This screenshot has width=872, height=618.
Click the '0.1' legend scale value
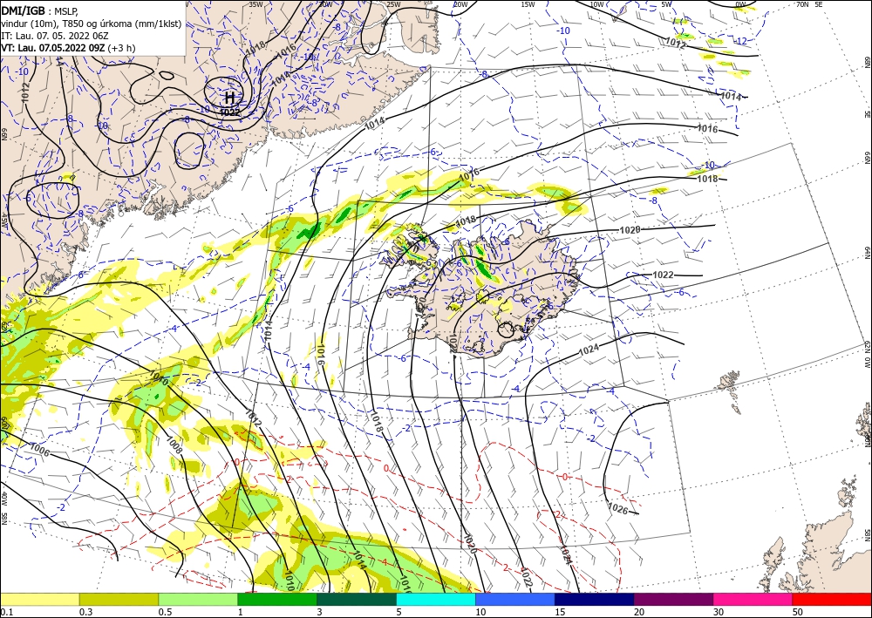pyautogui.click(x=5, y=612)
